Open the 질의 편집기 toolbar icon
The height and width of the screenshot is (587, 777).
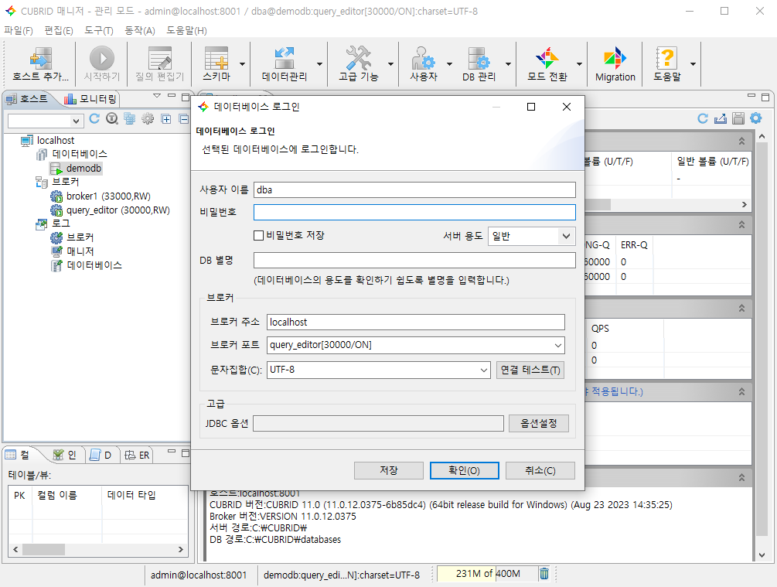click(x=160, y=59)
